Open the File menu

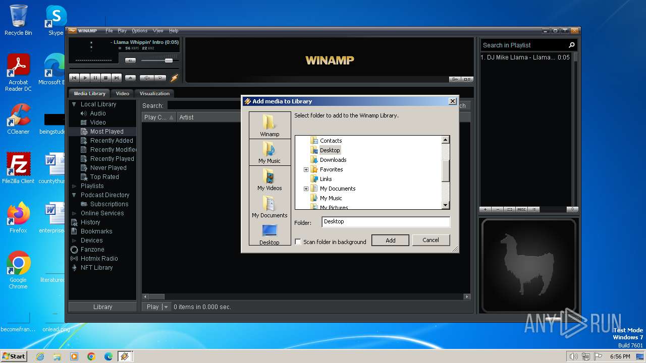(109, 31)
